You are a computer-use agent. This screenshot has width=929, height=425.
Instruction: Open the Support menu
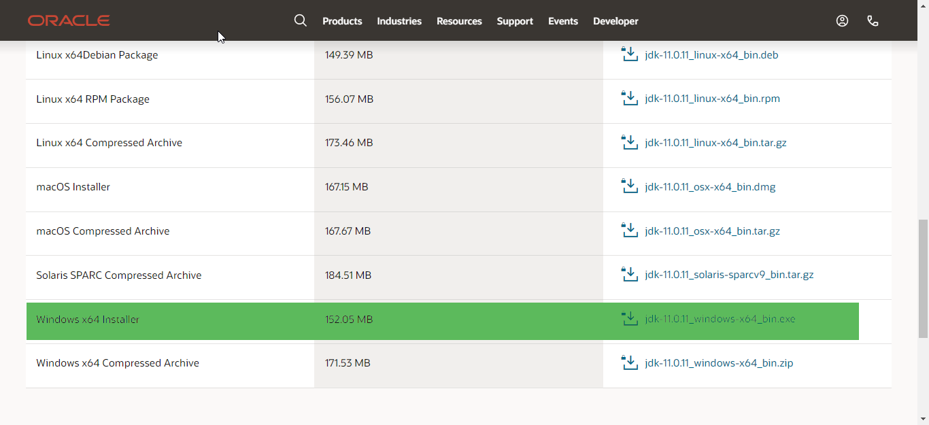515,21
